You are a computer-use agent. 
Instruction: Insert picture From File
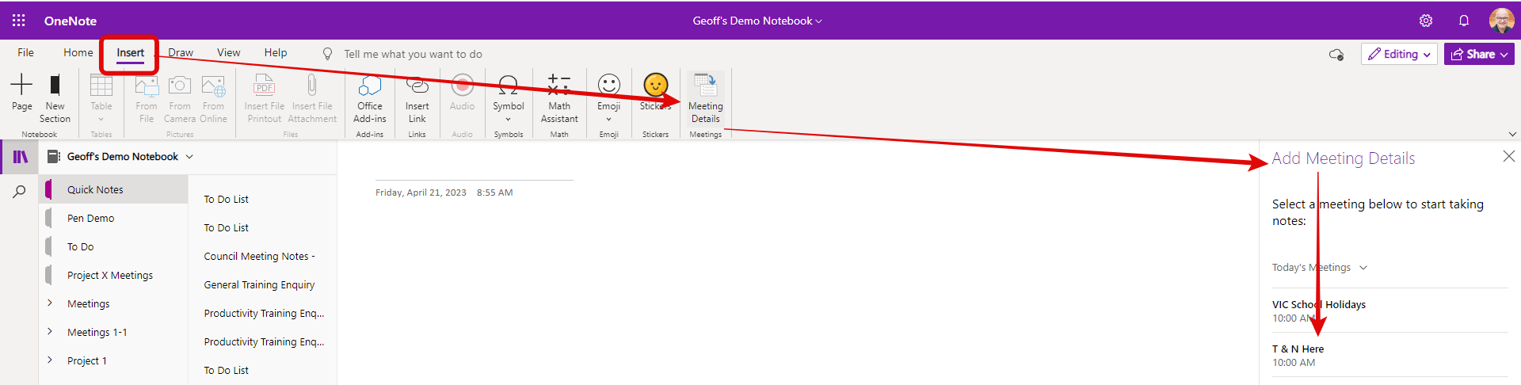click(147, 98)
